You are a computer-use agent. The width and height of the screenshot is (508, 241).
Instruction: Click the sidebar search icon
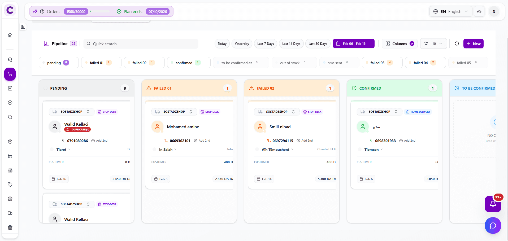click(x=10, y=117)
